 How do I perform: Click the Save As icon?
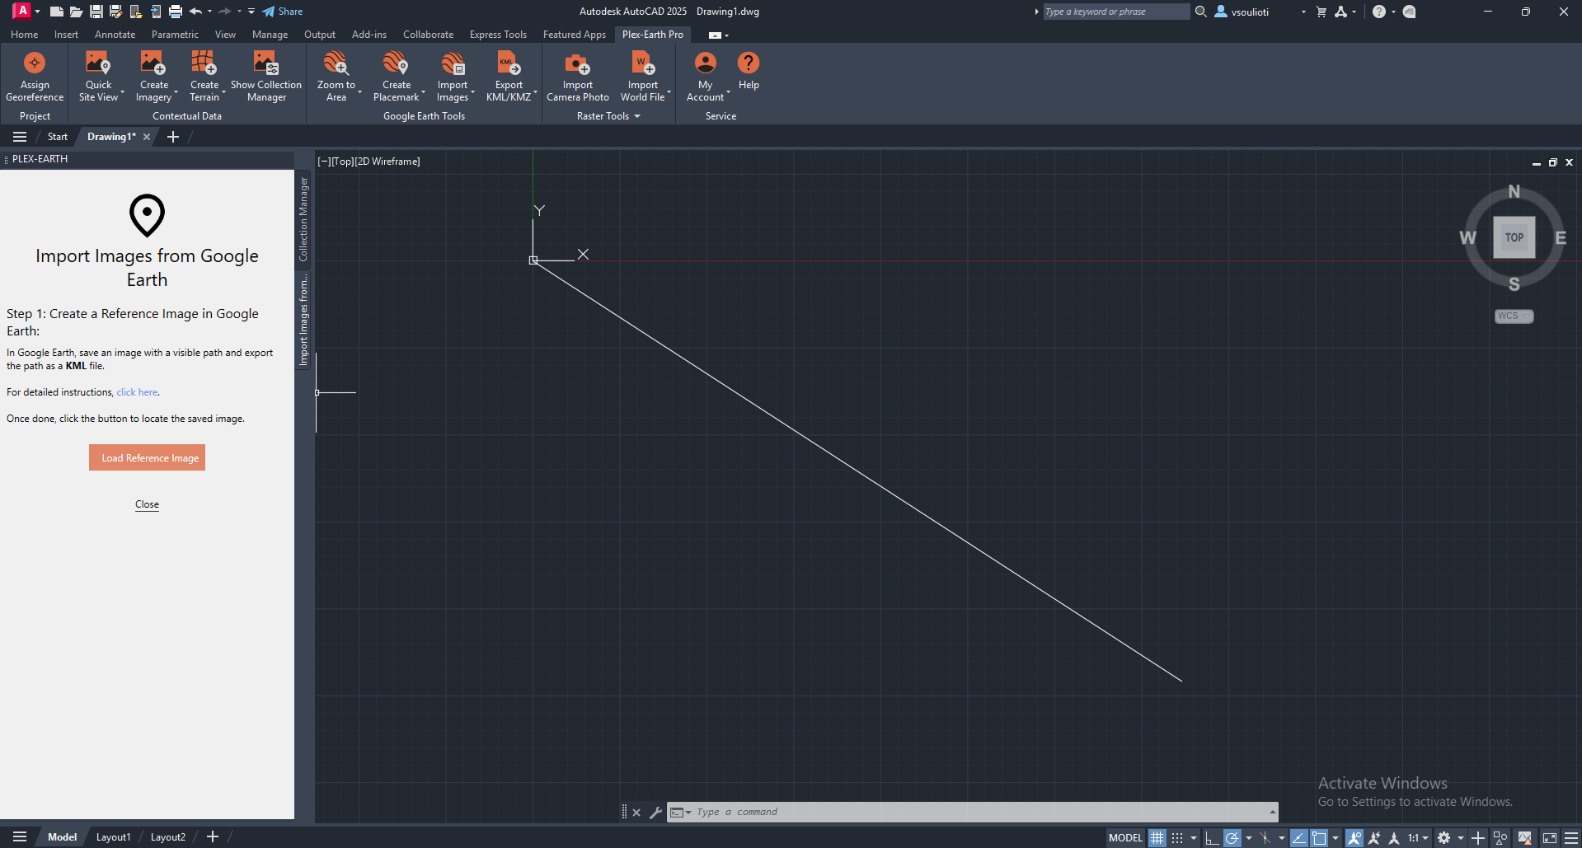point(116,12)
